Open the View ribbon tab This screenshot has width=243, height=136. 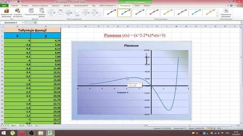[x=94, y=6]
